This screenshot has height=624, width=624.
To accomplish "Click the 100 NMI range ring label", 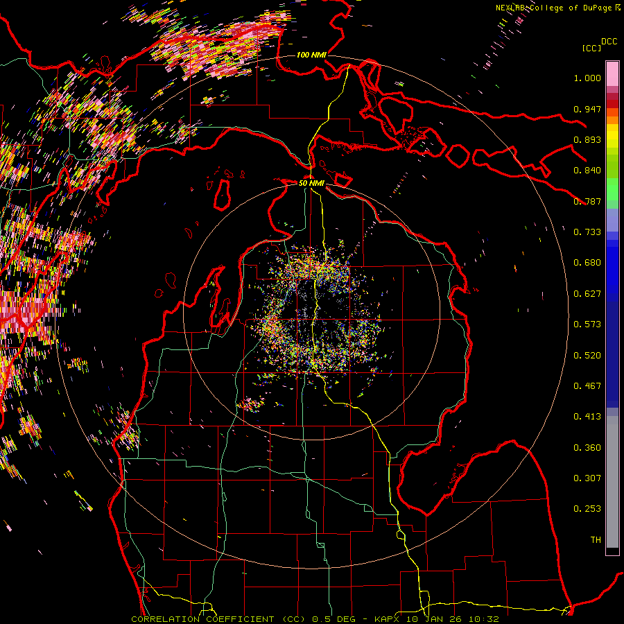I will 311,55.
